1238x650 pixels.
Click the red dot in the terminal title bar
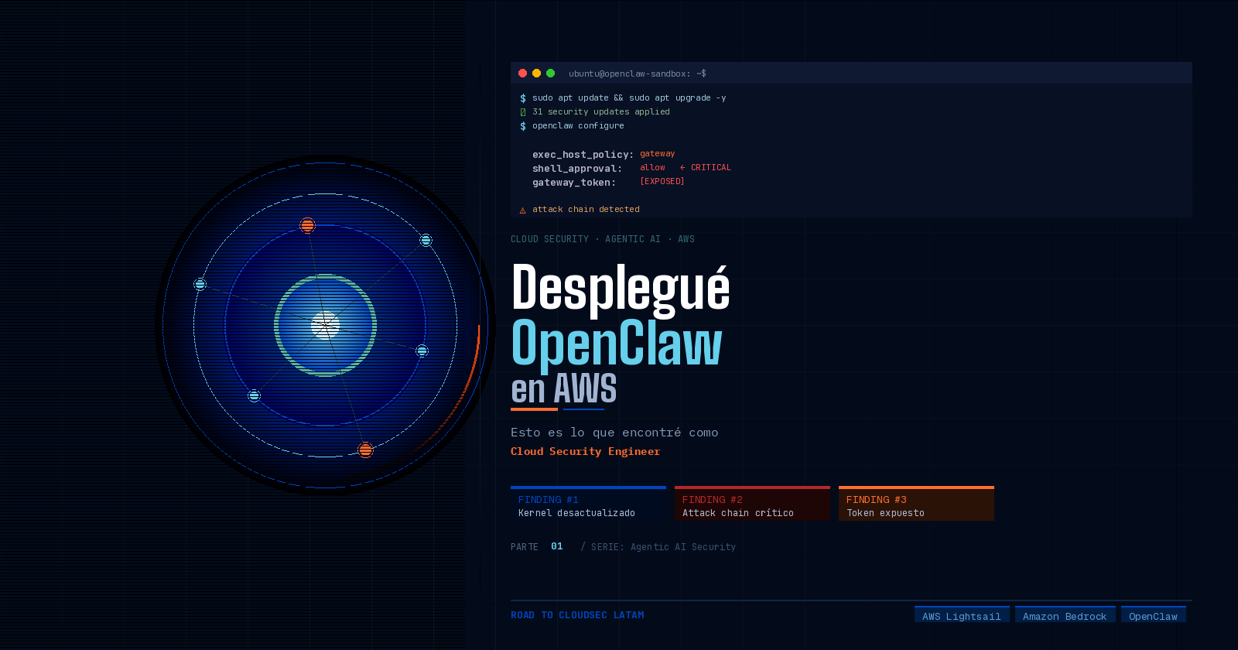[522, 74]
